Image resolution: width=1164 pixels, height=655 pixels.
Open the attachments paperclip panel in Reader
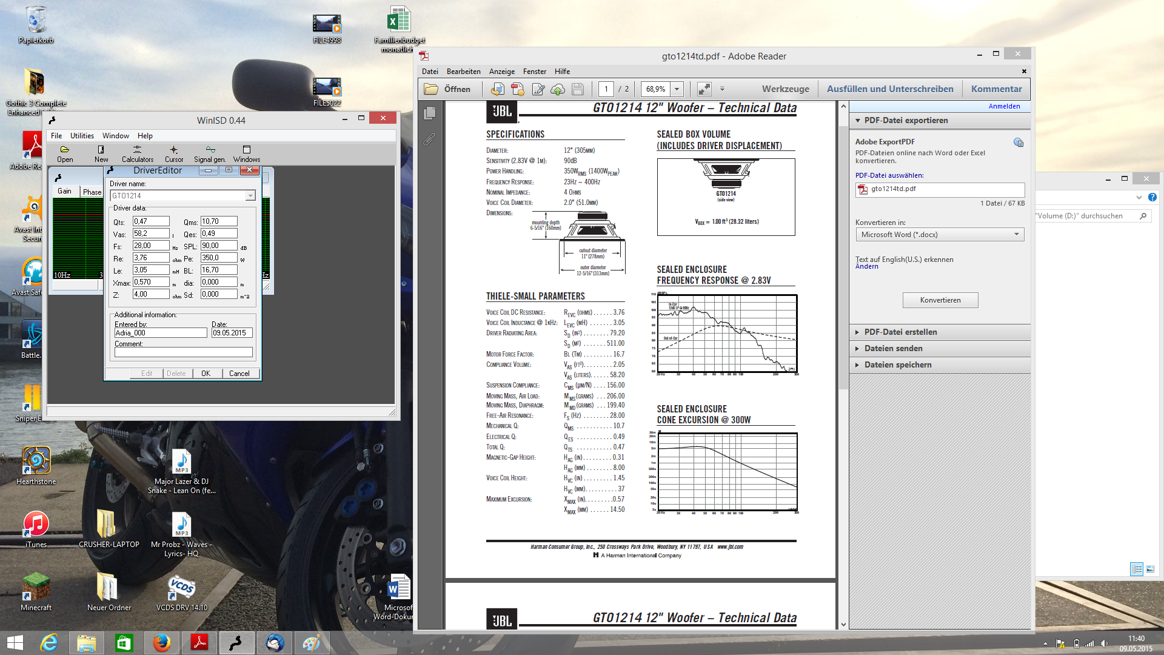[429, 139]
